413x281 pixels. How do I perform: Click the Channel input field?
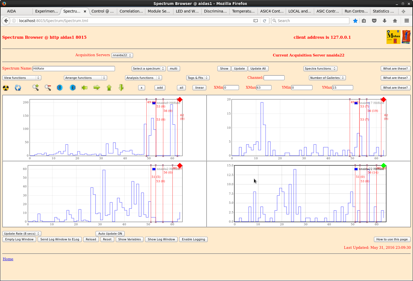point(274,78)
